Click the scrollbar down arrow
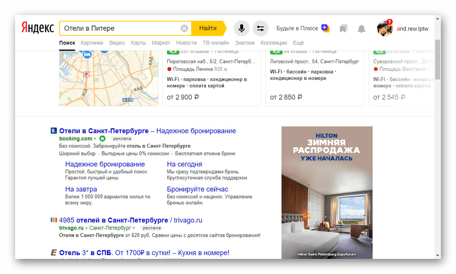The width and height of the screenshot is (456, 274). pos(438,256)
